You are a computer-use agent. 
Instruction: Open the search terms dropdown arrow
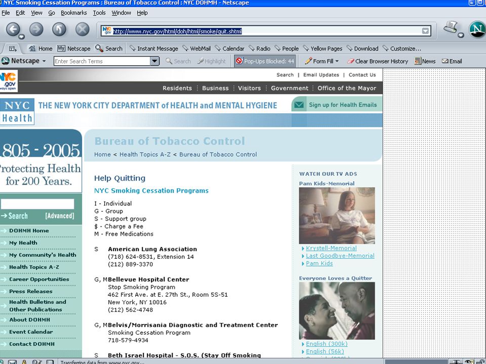point(155,61)
